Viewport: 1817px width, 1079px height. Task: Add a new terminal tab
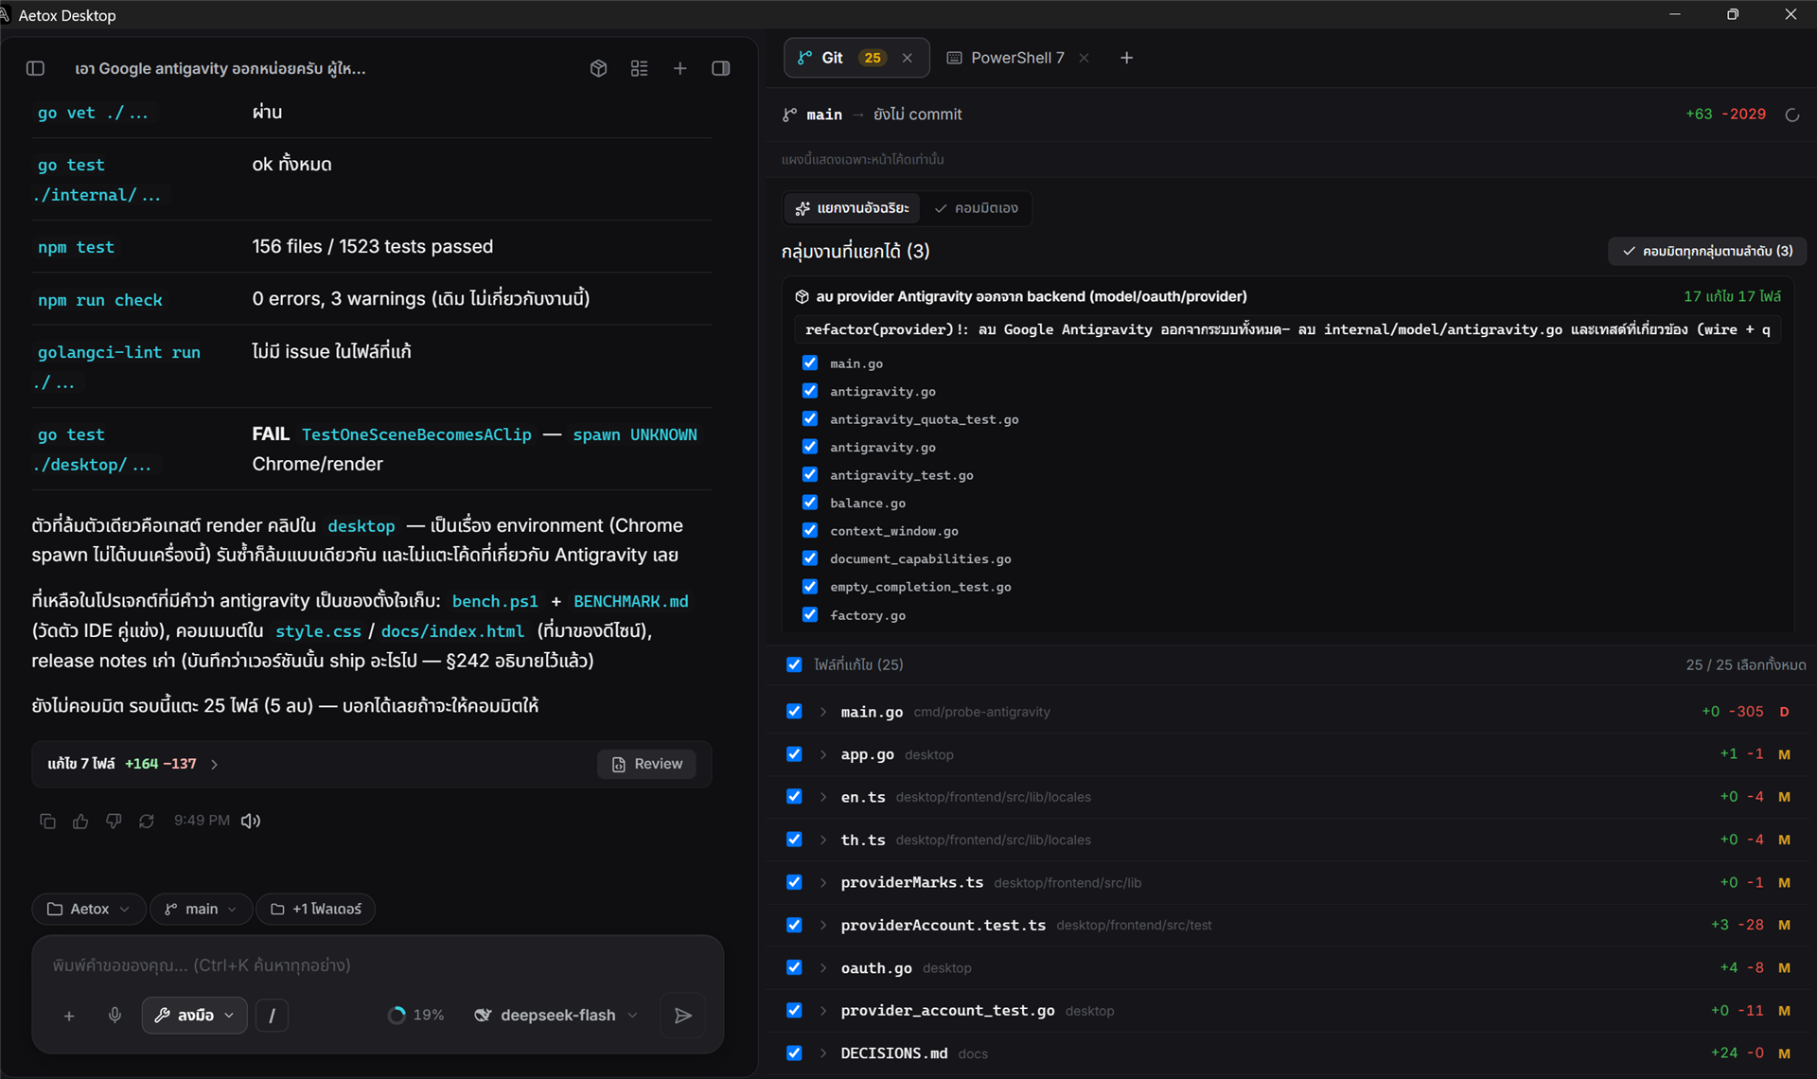1127,58
